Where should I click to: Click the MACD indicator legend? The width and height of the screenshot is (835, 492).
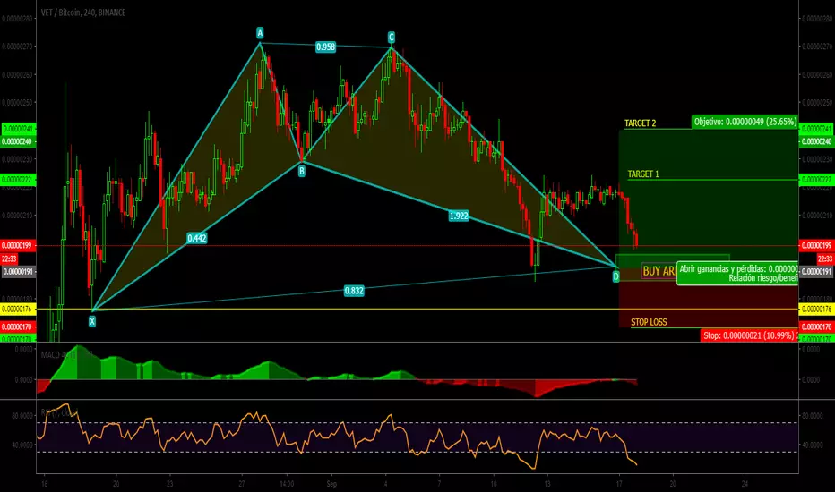(x=66, y=354)
